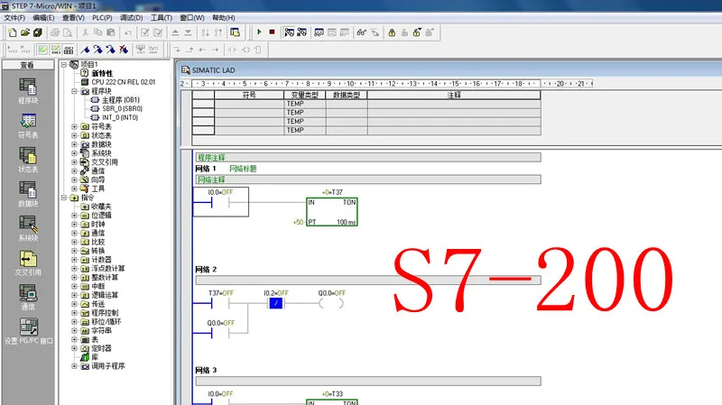Click the yellow lock icon in the toolbar
Viewport: 722px width, 405px height.
pyautogui.click(x=392, y=32)
